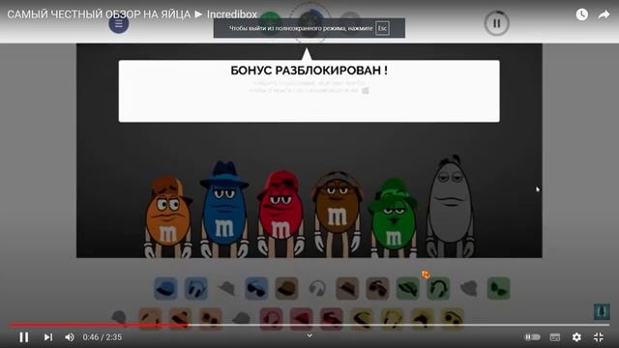Screen dimensions: 619x348
Task: Choose brown fedora icon beside brown sunglasses
Action: pyautogui.click(x=347, y=289)
